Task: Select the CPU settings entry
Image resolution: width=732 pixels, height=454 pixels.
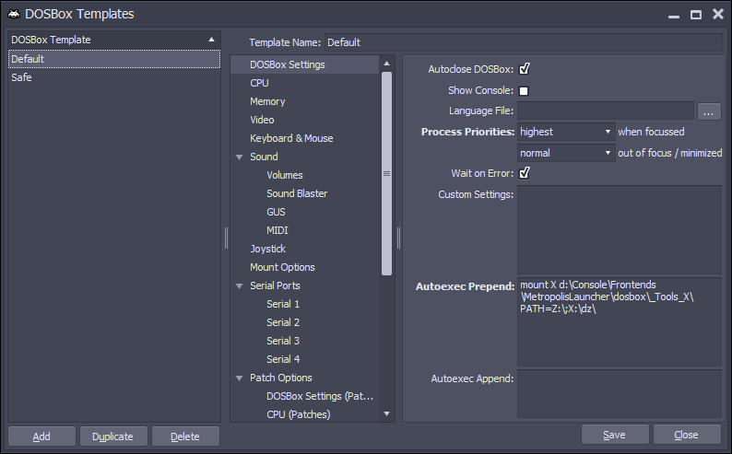Action: pos(259,83)
